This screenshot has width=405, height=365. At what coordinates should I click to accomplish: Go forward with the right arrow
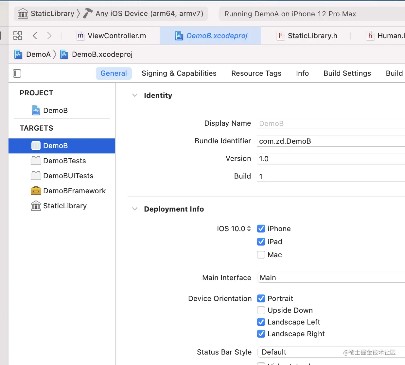click(49, 36)
